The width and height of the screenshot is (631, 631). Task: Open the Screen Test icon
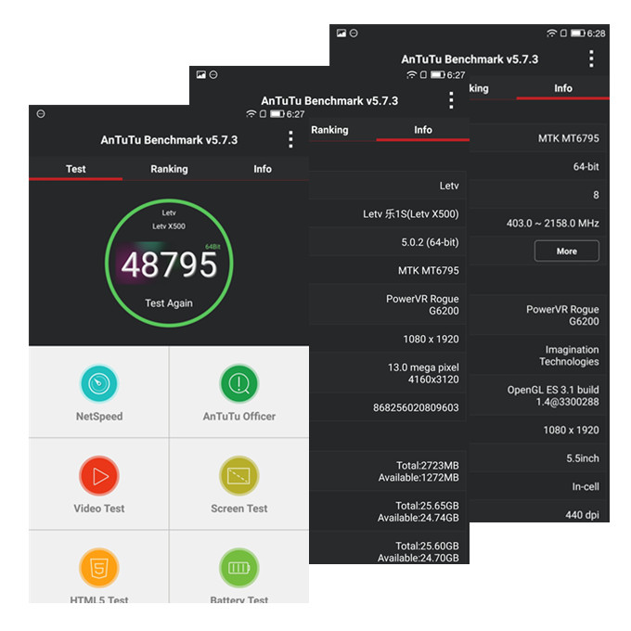[x=239, y=476]
